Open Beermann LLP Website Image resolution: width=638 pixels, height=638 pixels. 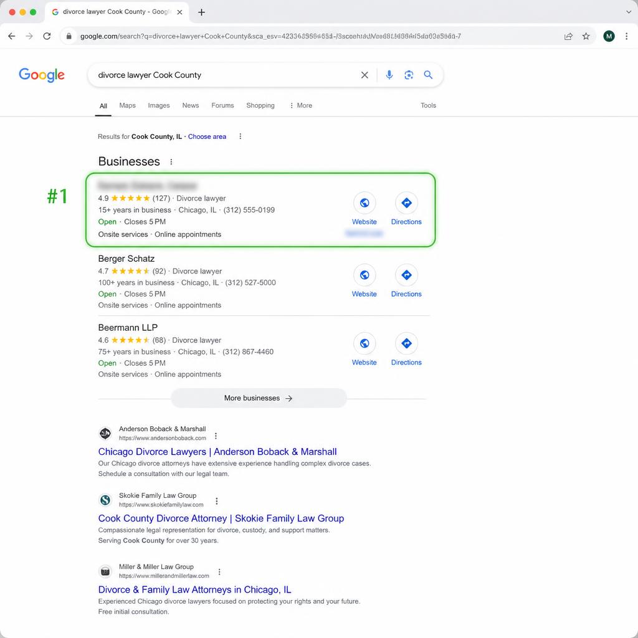pyautogui.click(x=364, y=350)
